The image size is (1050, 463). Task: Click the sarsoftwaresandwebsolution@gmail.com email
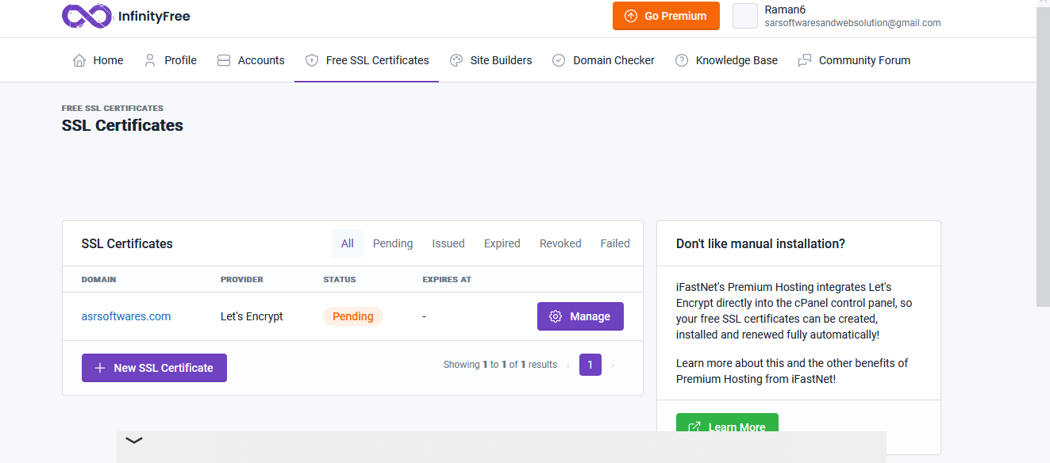pyautogui.click(x=852, y=23)
